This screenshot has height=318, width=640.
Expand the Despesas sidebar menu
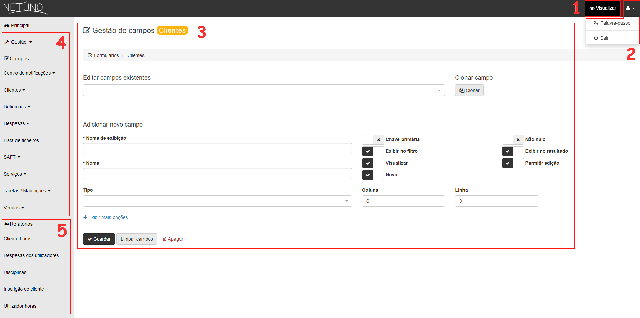17,123
